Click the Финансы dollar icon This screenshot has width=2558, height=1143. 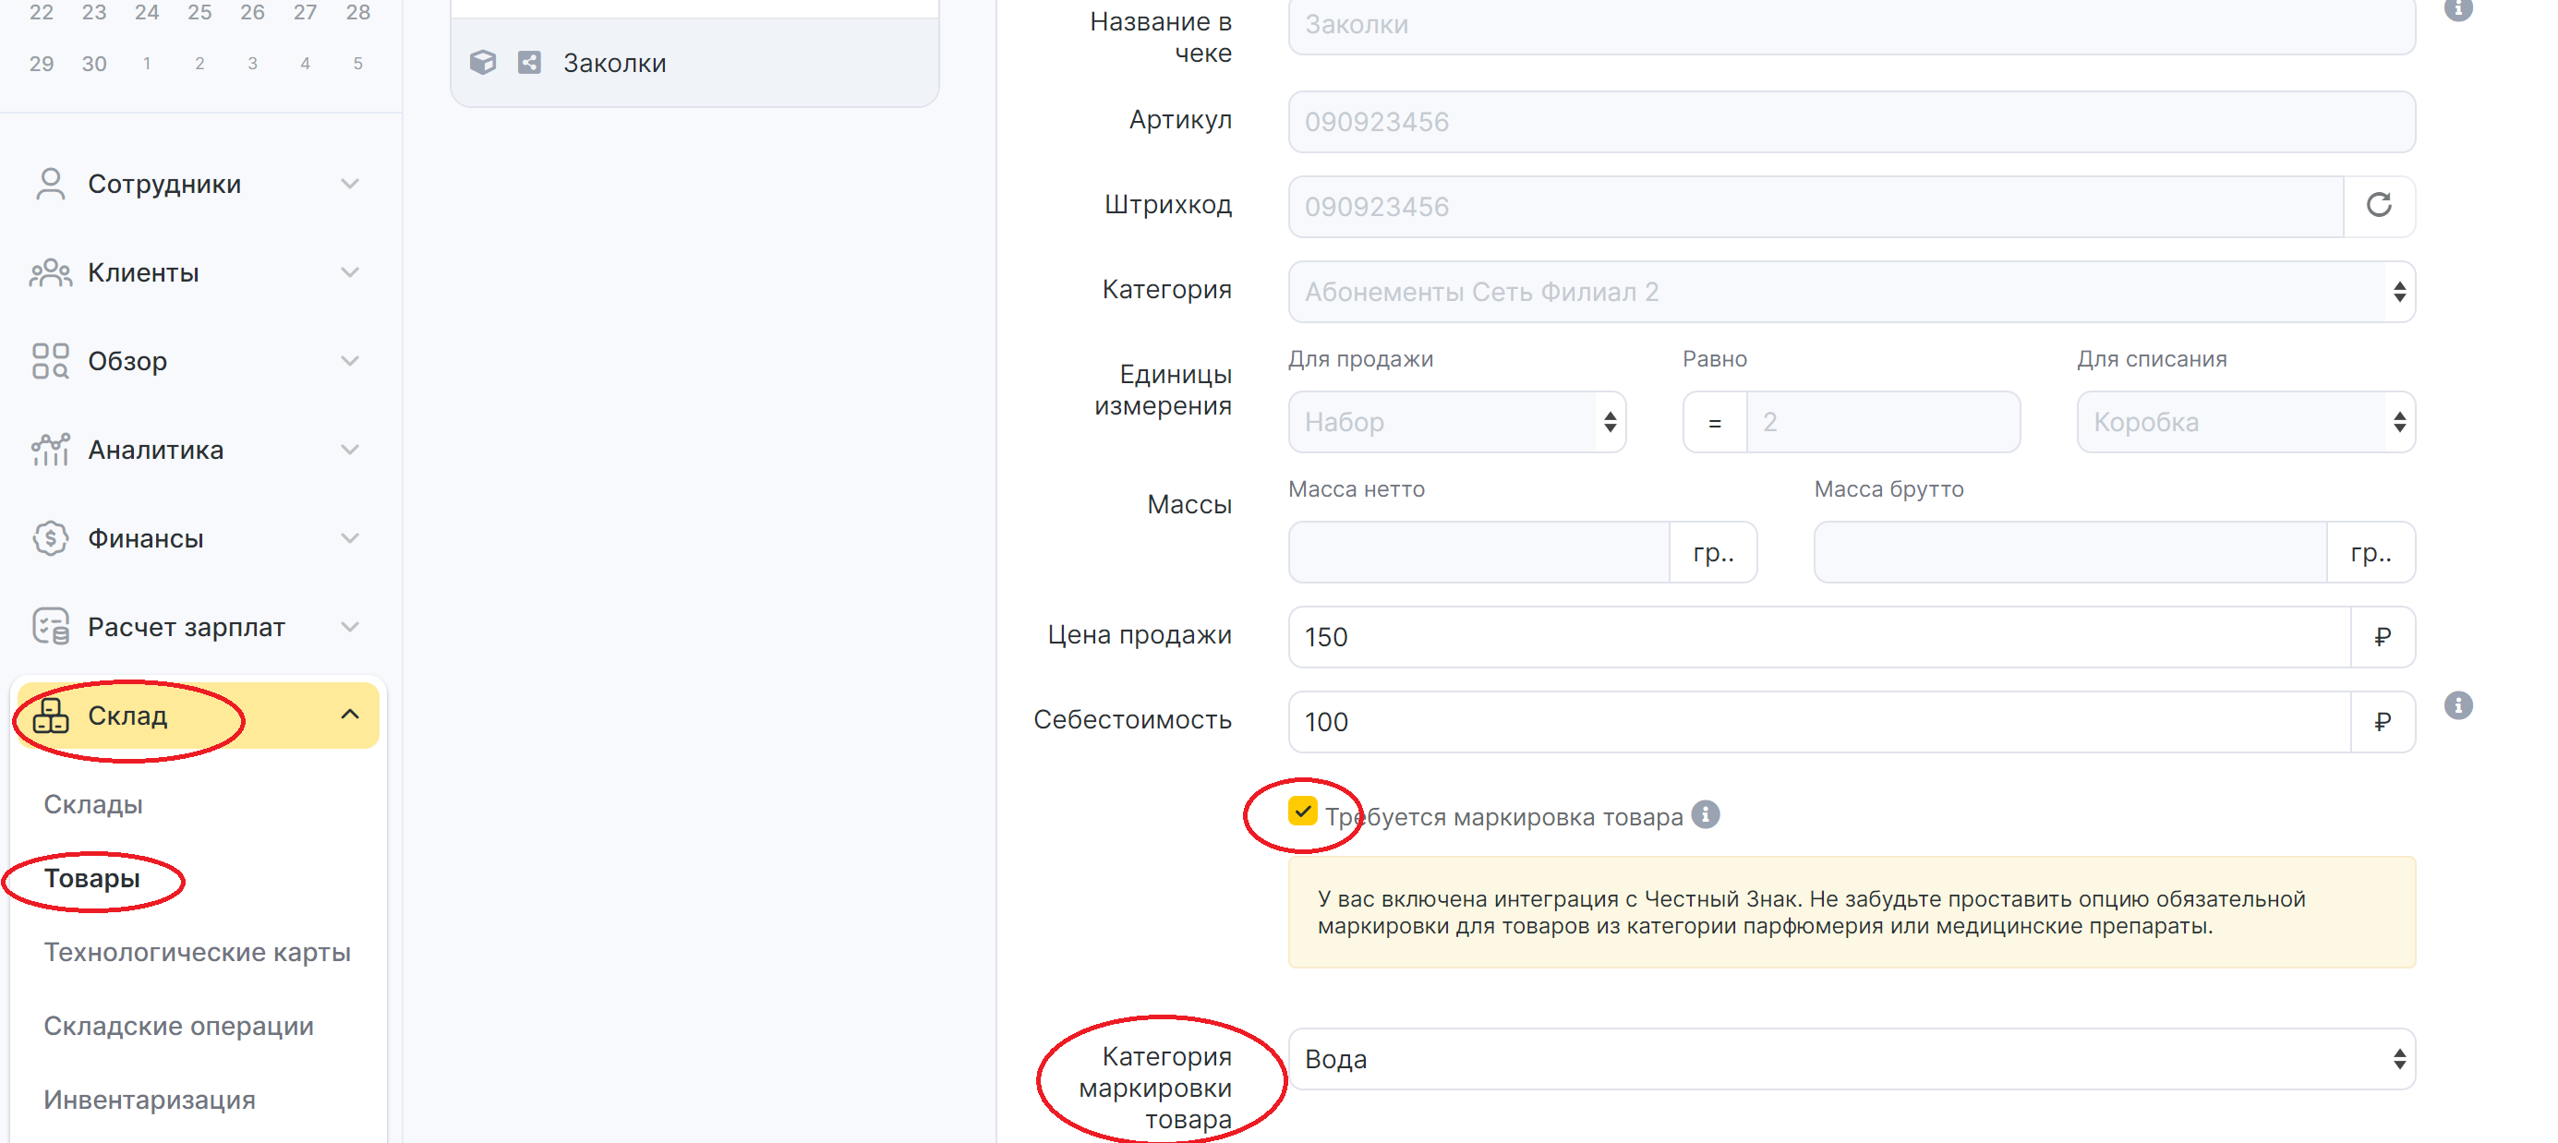click(50, 537)
